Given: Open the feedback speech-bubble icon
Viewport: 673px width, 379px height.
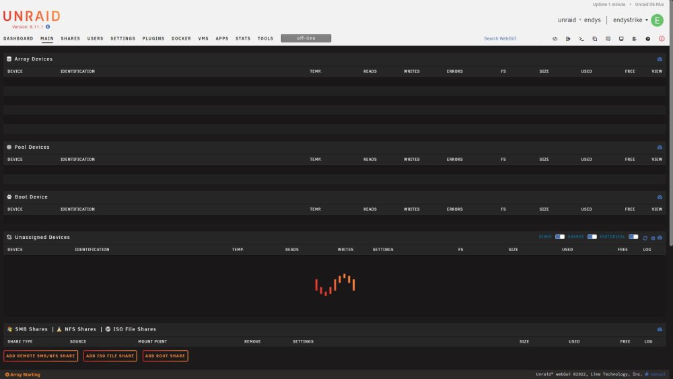Looking at the screenshot, I should pos(608,38).
